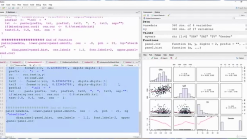Click load workspace icon in Environment pane
Screen dimensions: 247x139
tap(145, 15)
